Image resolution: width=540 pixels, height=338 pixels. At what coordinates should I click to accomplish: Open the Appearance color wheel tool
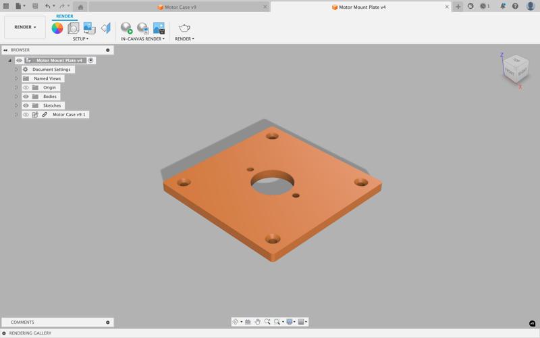pyautogui.click(x=57, y=28)
